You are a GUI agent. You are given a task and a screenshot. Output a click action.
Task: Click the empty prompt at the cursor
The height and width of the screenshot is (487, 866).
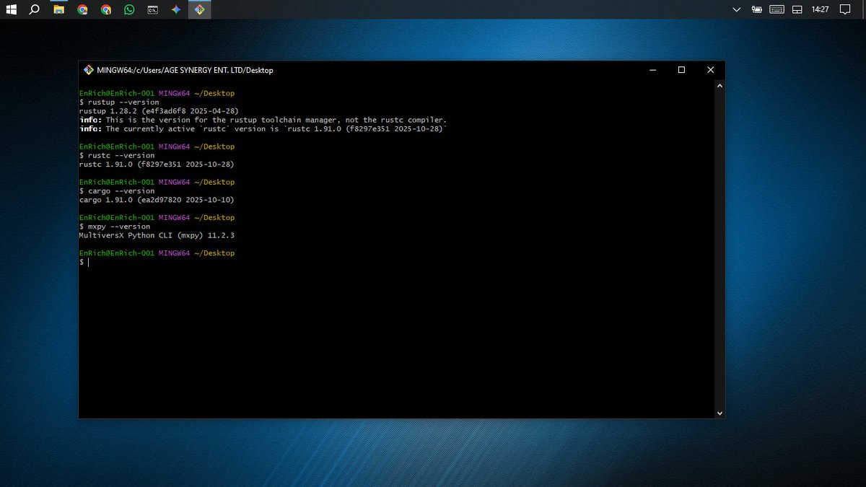point(84,262)
